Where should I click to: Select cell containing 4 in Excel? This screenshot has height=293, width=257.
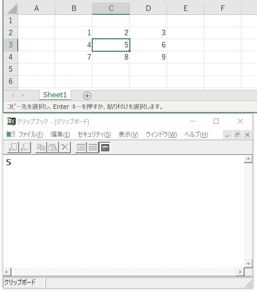point(74,45)
